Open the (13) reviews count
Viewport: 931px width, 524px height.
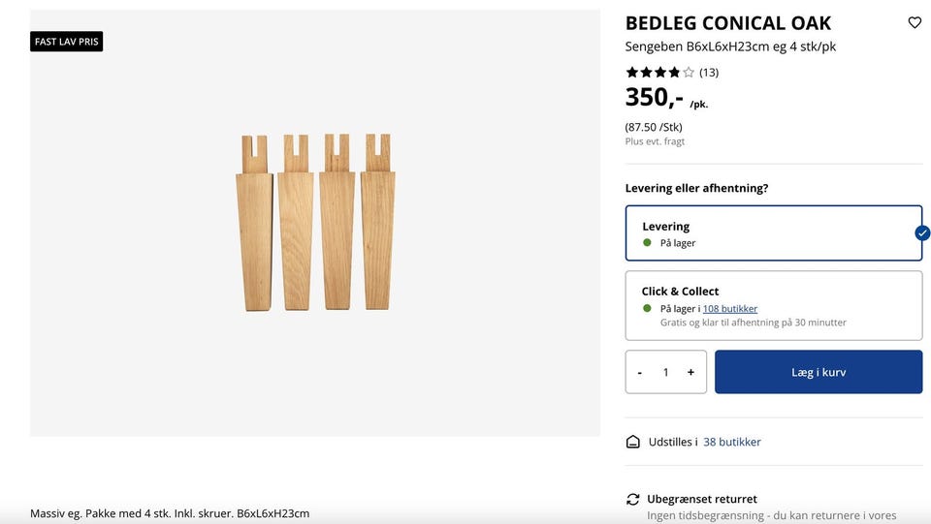709,72
